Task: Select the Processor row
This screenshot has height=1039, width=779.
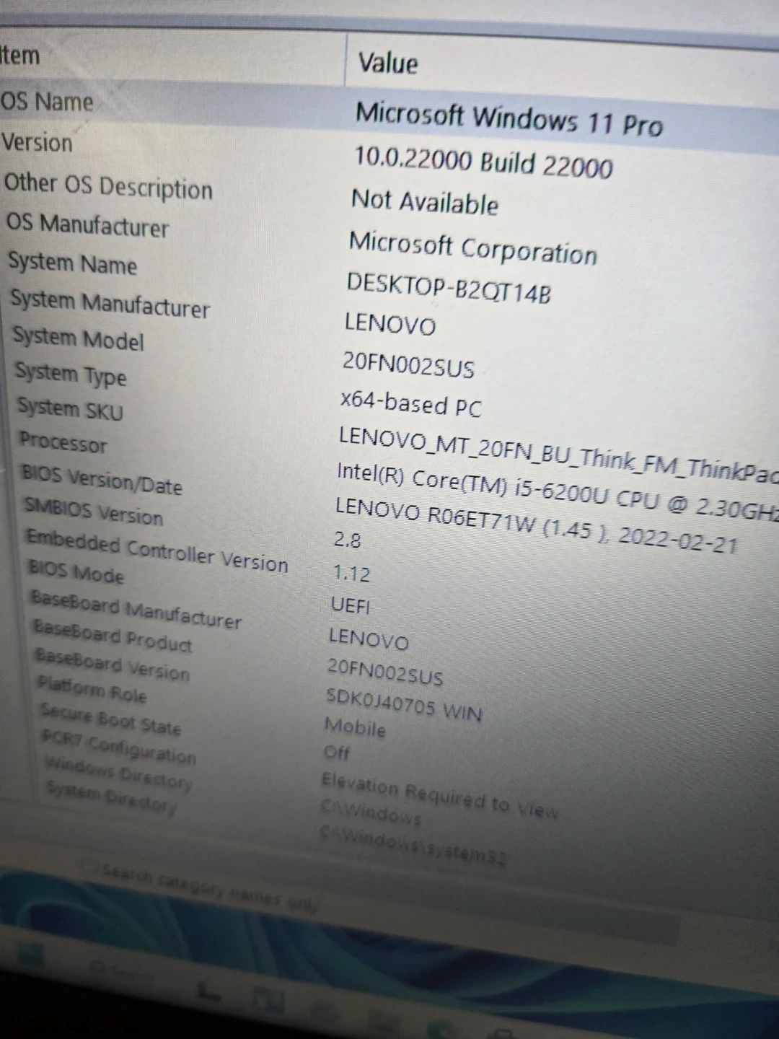Action: pos(63,442)
